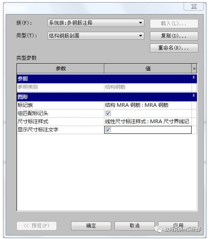Viewport: 209px width, 239px height.
Task: Open the 族(F) family dropdown
Action: coord(96,23)
